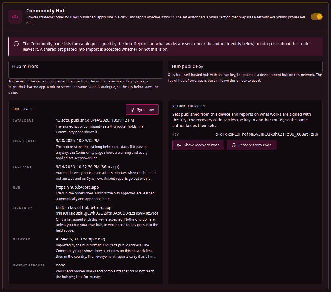The height and width of the screenshot is (292, 331).
Task: Click the hub address https://hub.b4core.app
Action: point(77,187)
